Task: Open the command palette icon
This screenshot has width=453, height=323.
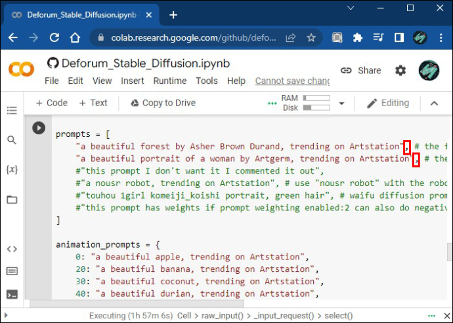Action: click(12, 271)
